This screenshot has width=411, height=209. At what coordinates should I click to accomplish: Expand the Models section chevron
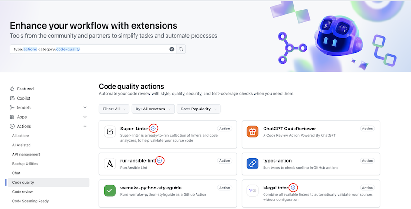coord(85,108)
